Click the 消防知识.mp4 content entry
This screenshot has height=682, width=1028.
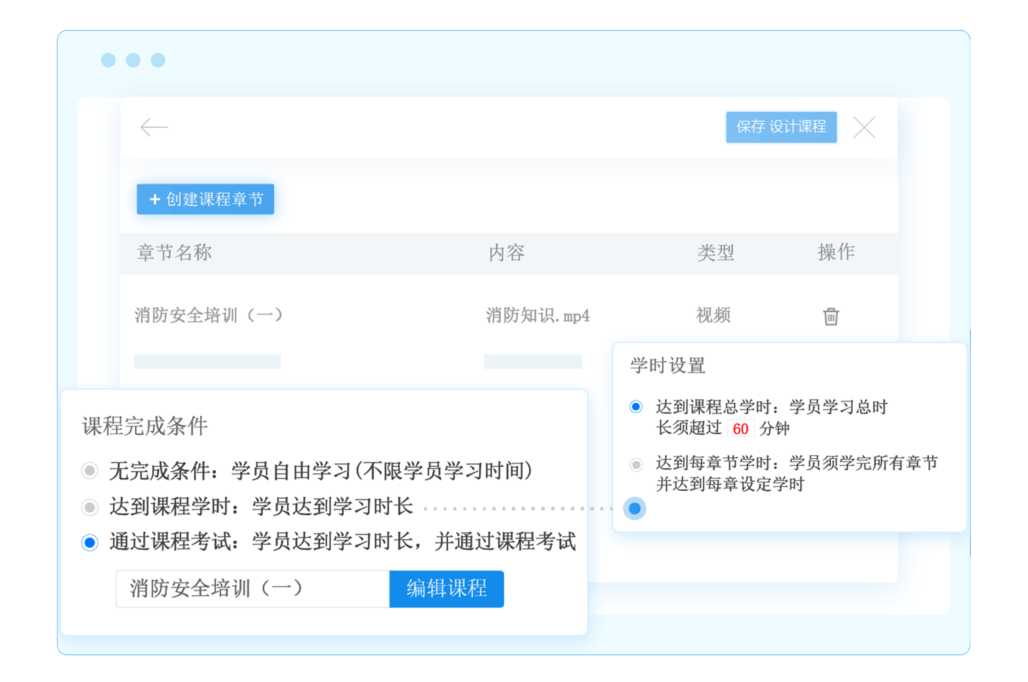tap(537, 315)
